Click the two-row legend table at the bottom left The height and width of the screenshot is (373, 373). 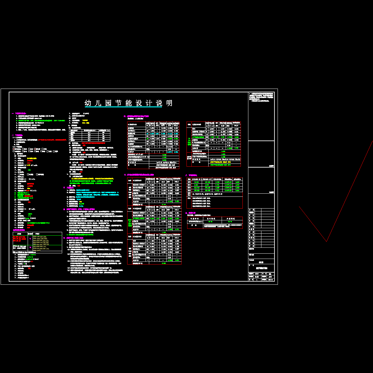coord(37,242)
